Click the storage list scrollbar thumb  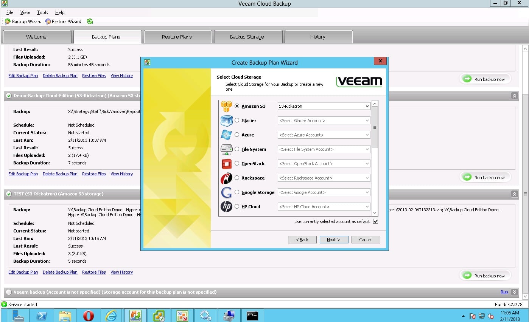[375, 127]
